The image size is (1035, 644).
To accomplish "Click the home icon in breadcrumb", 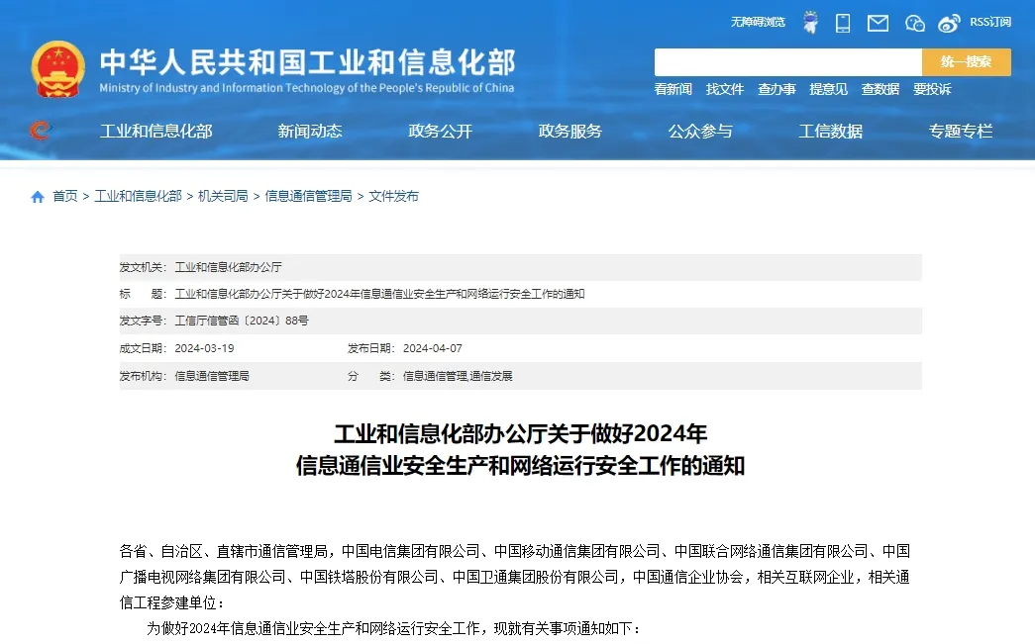I will (x=38, y=197).
